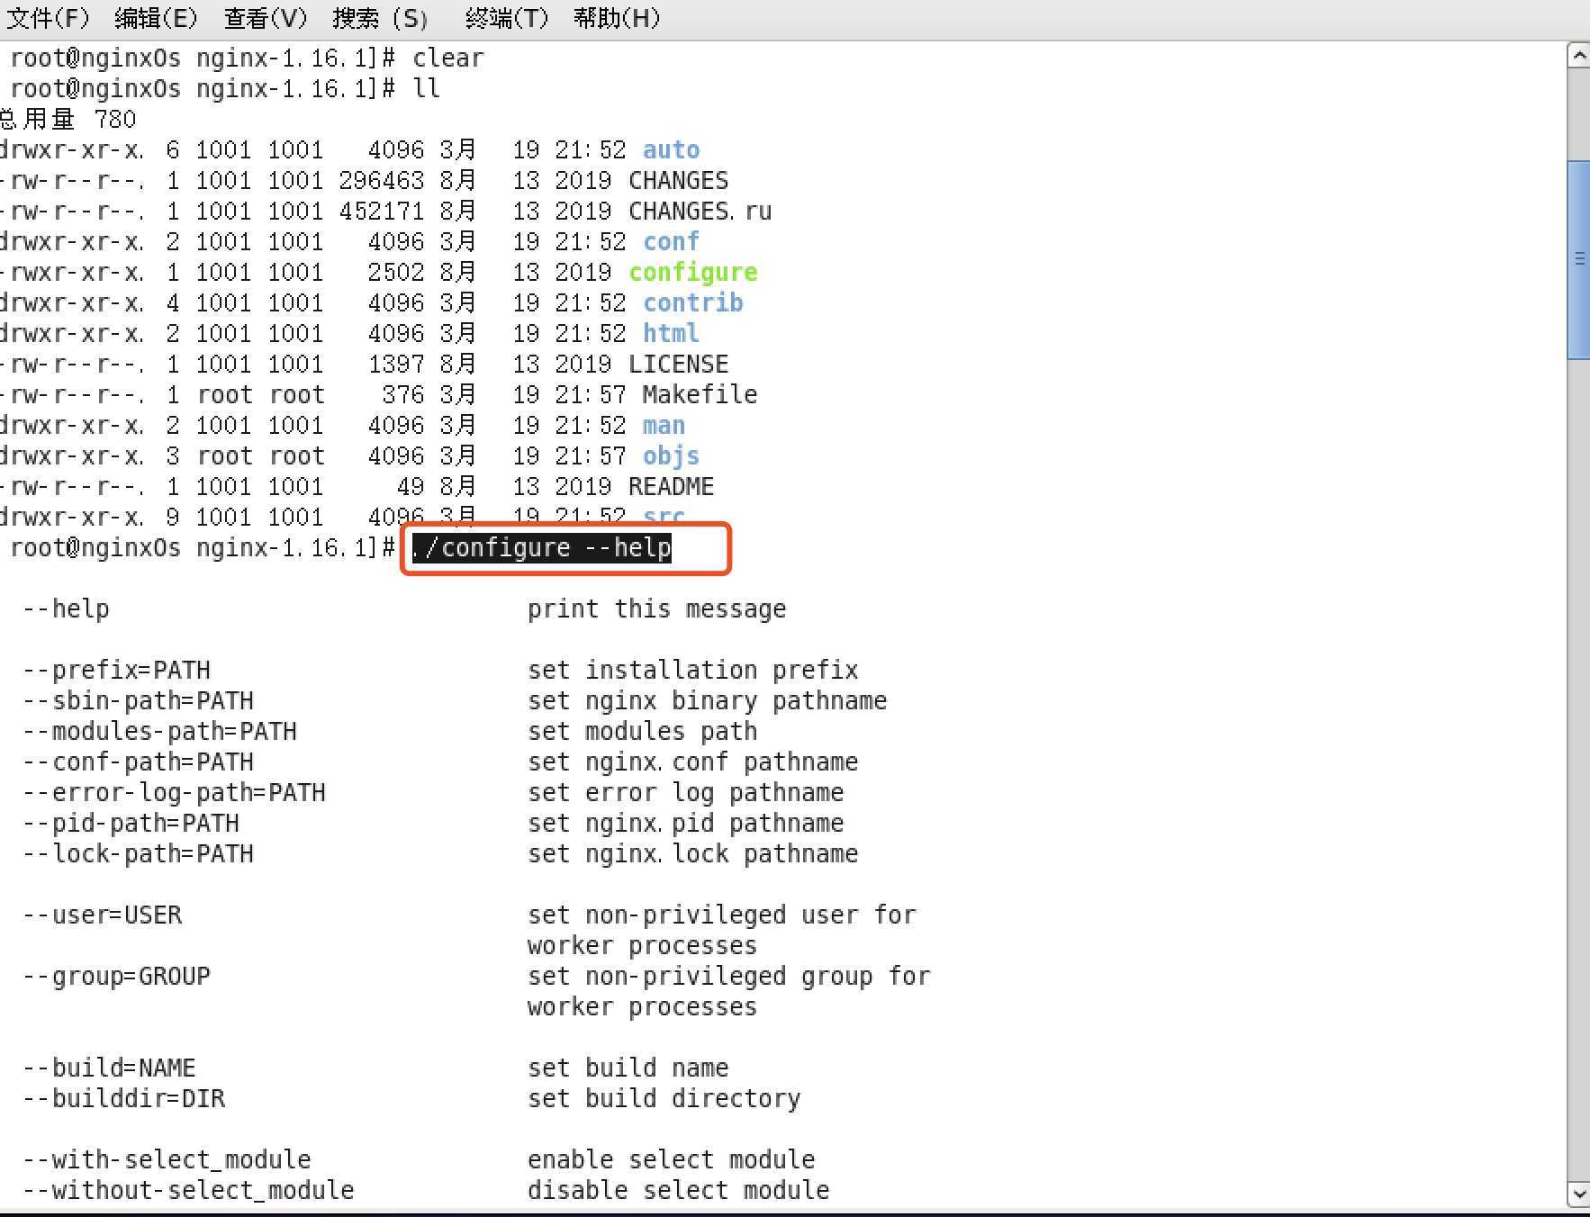Screen dimensions: 1590x1217
Task: Click the '--error-log-path=PATH' option
Action: 175,793
